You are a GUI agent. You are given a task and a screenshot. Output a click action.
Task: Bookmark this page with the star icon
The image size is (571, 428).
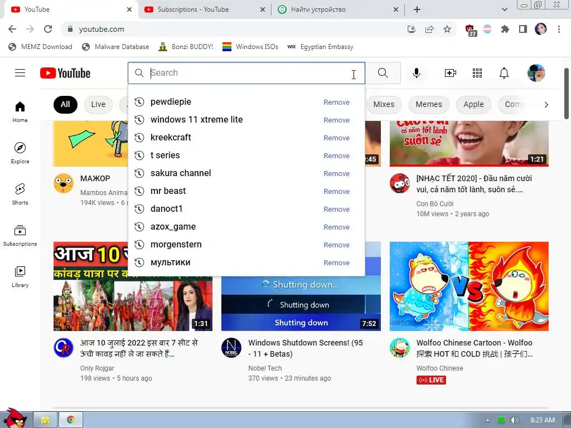click(x=447, y=29)
